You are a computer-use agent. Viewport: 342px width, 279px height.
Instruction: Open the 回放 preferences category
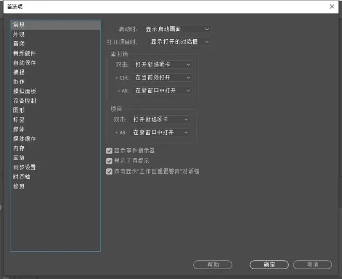55,158
